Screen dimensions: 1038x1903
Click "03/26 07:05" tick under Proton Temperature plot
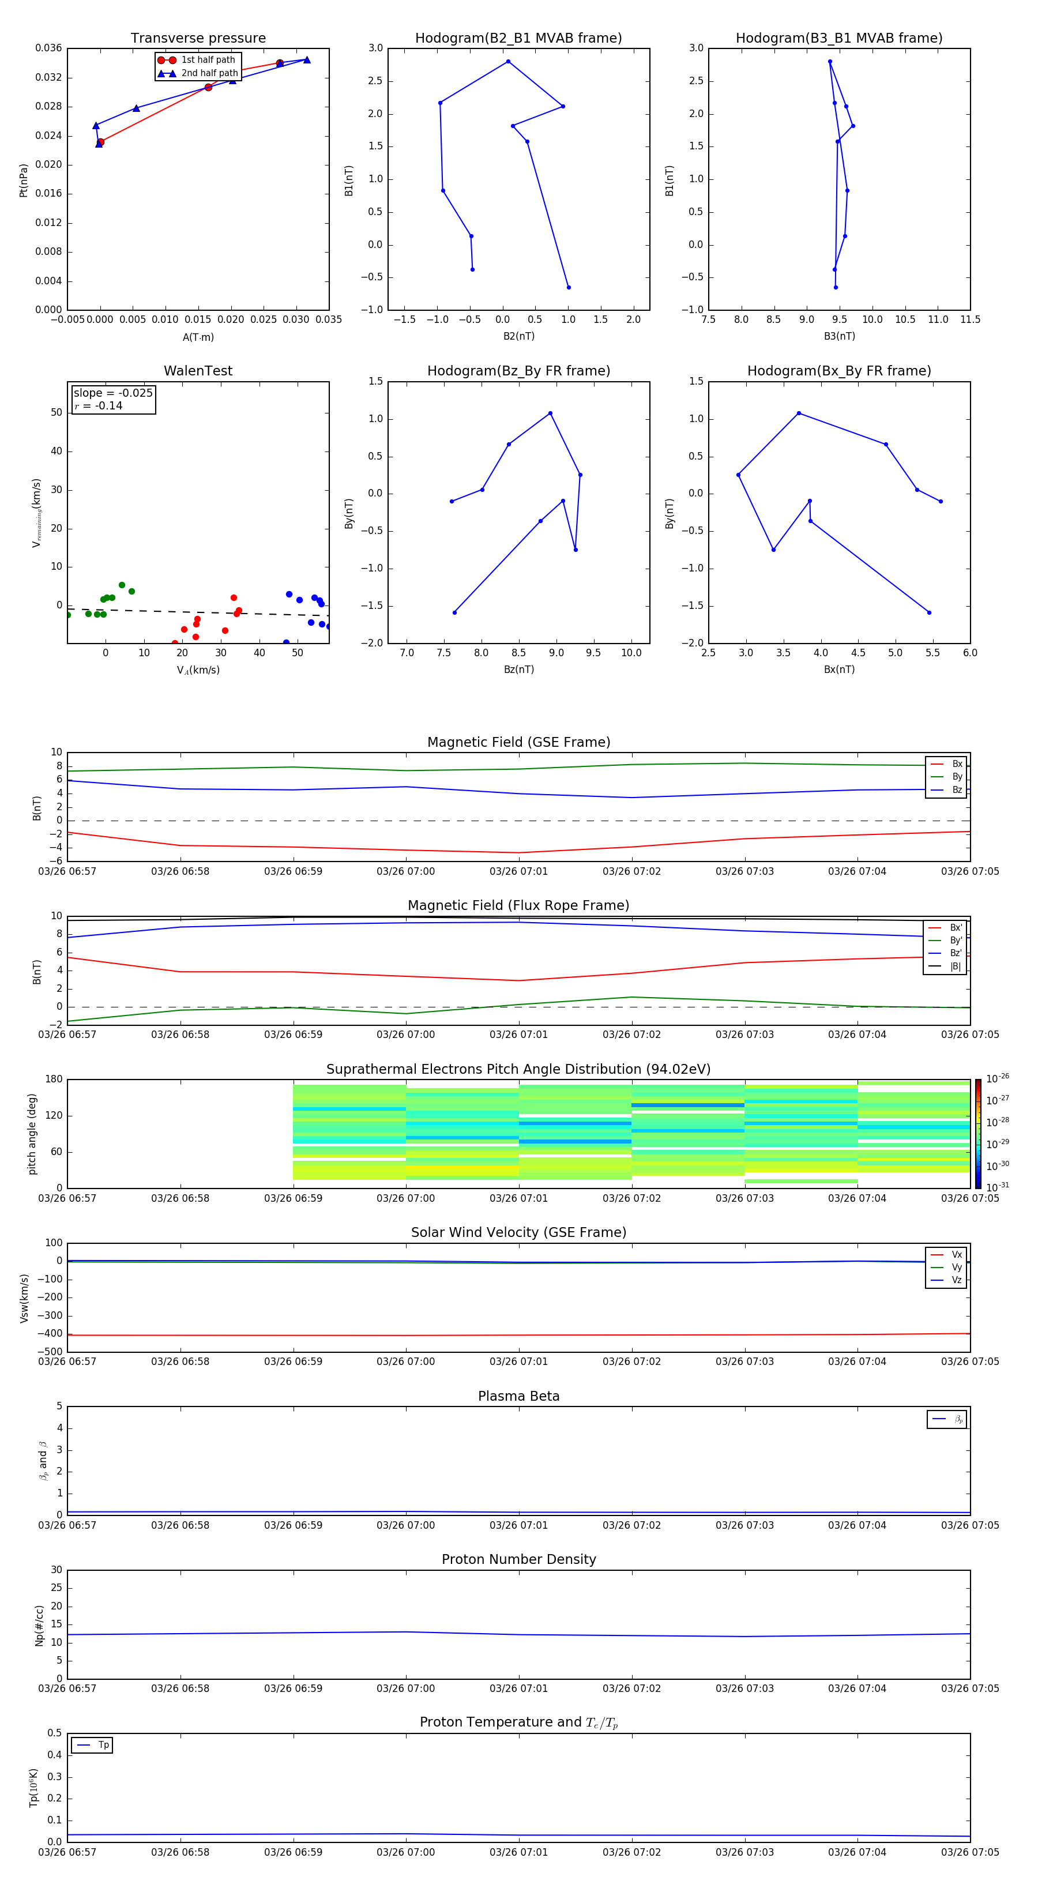click(970, 1852)
